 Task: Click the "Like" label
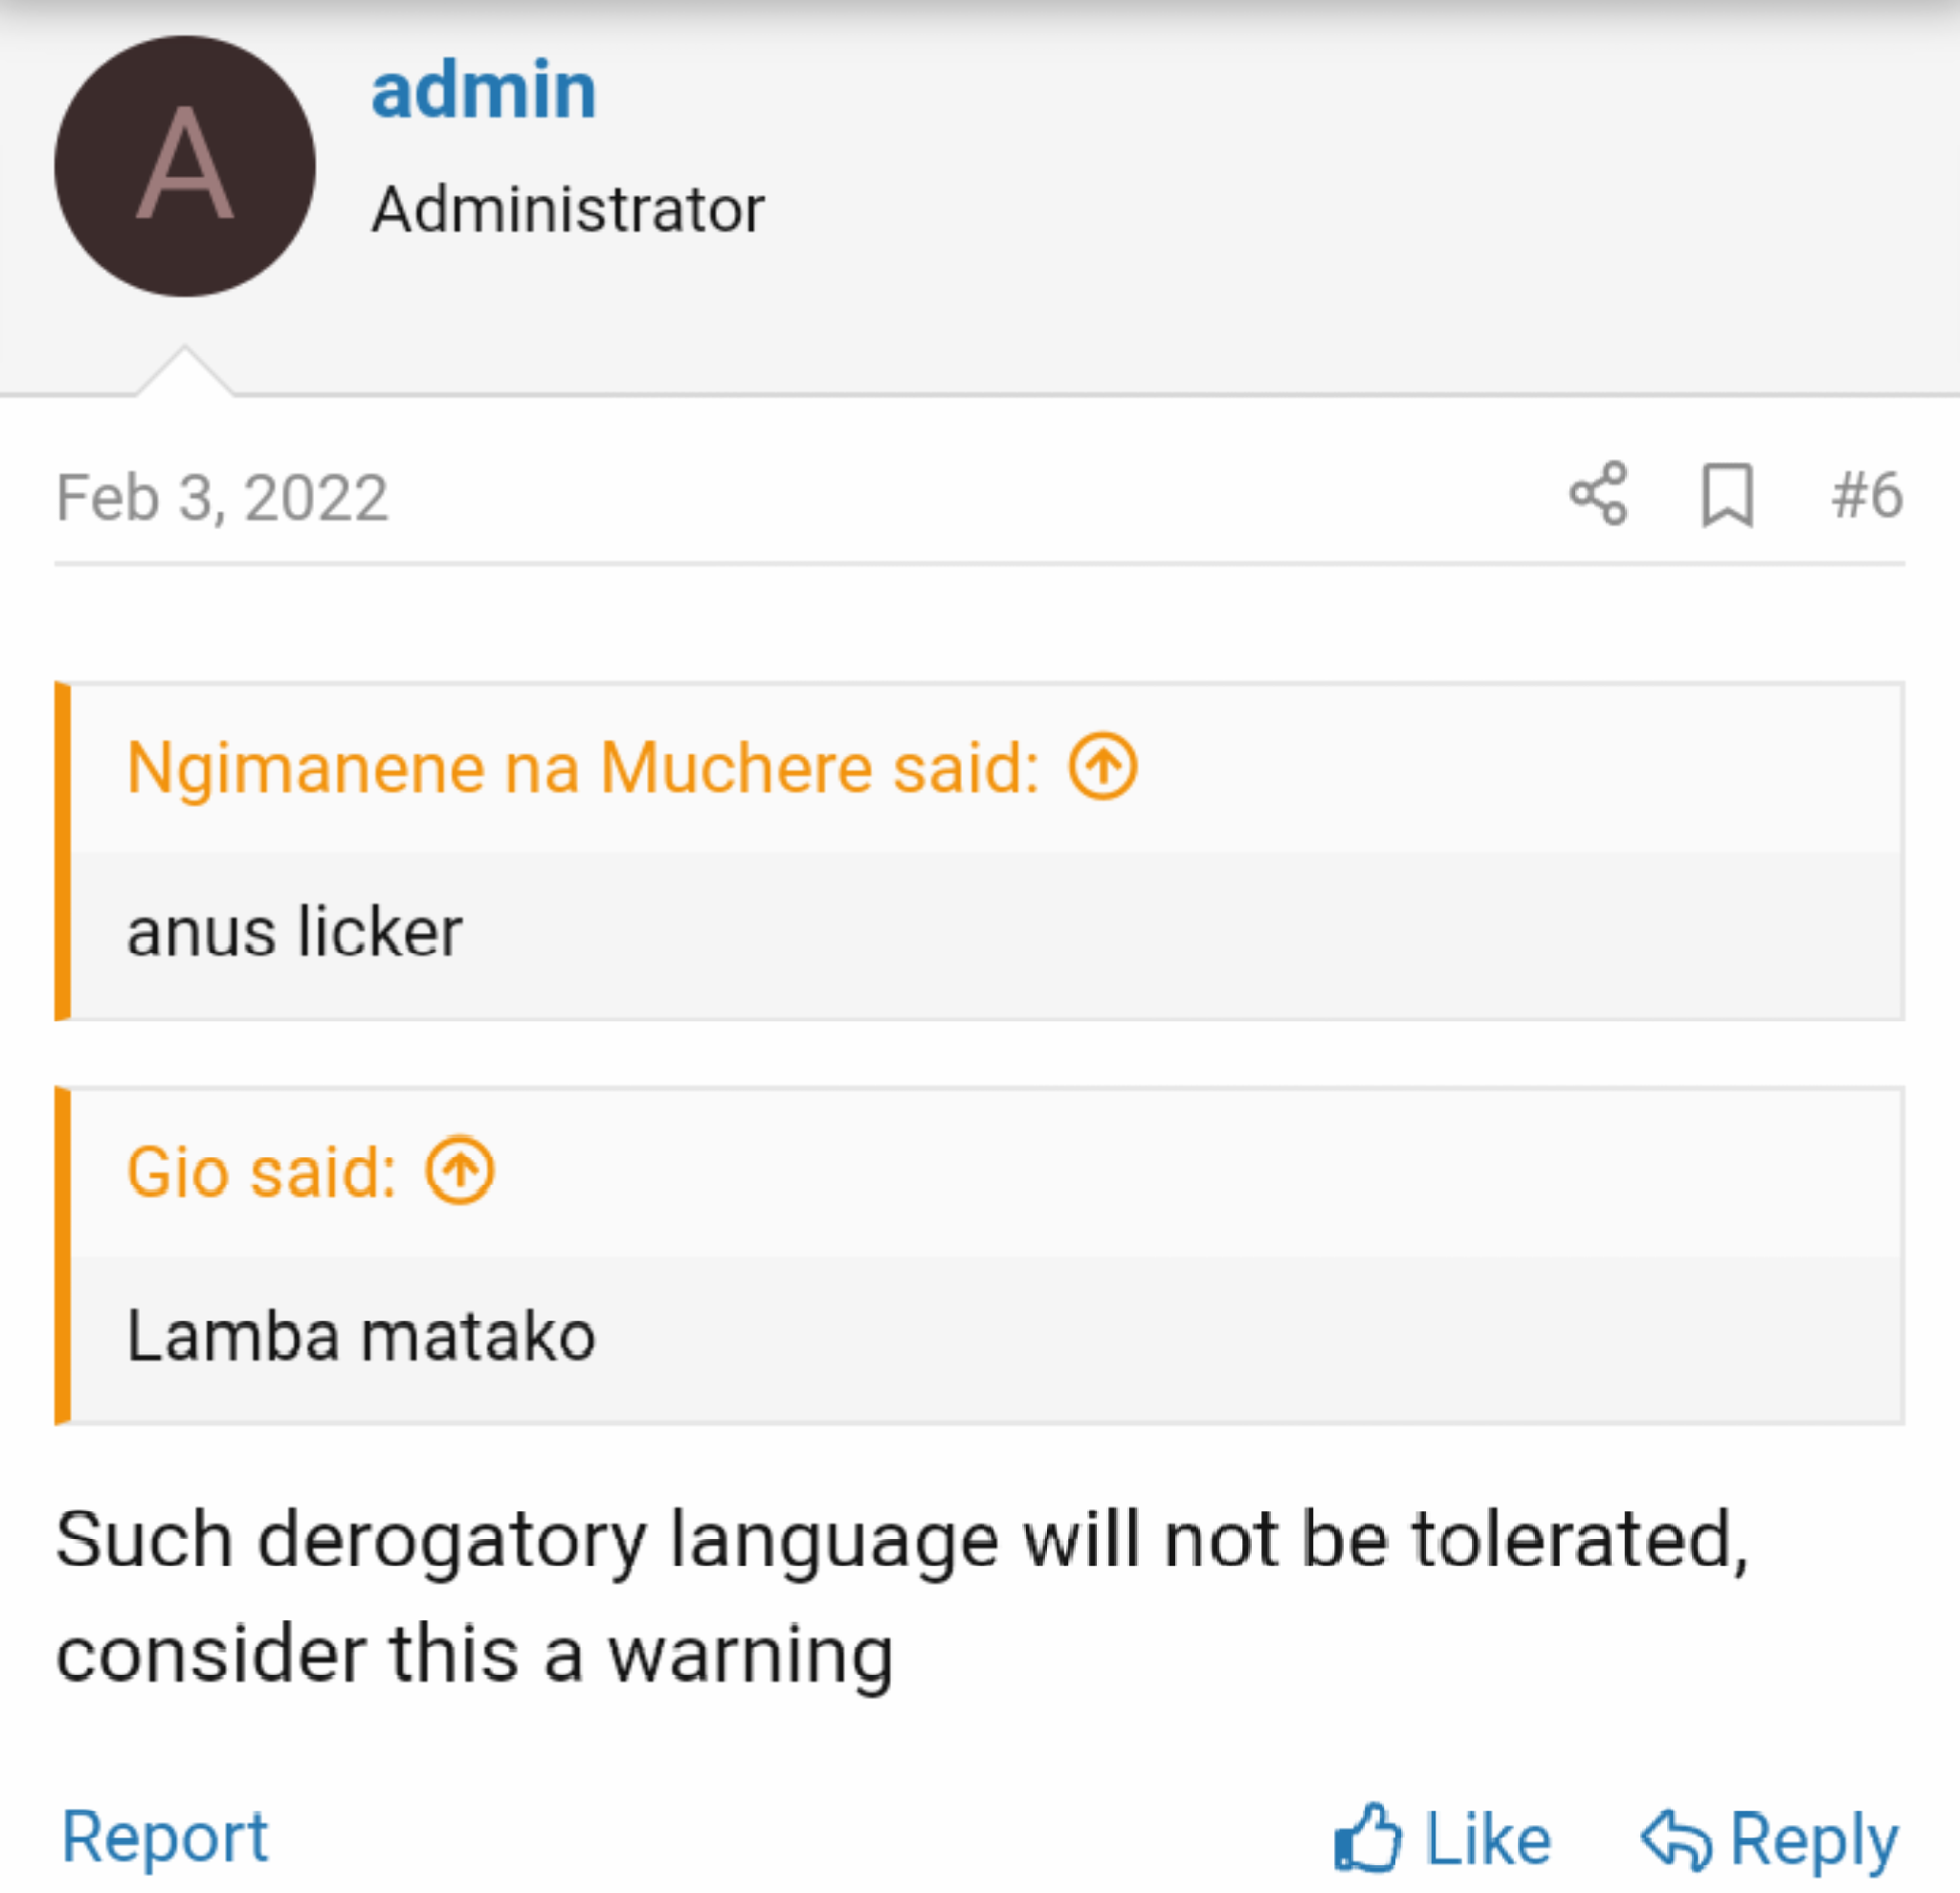pyautogui.click(x=1486, y=1838)
